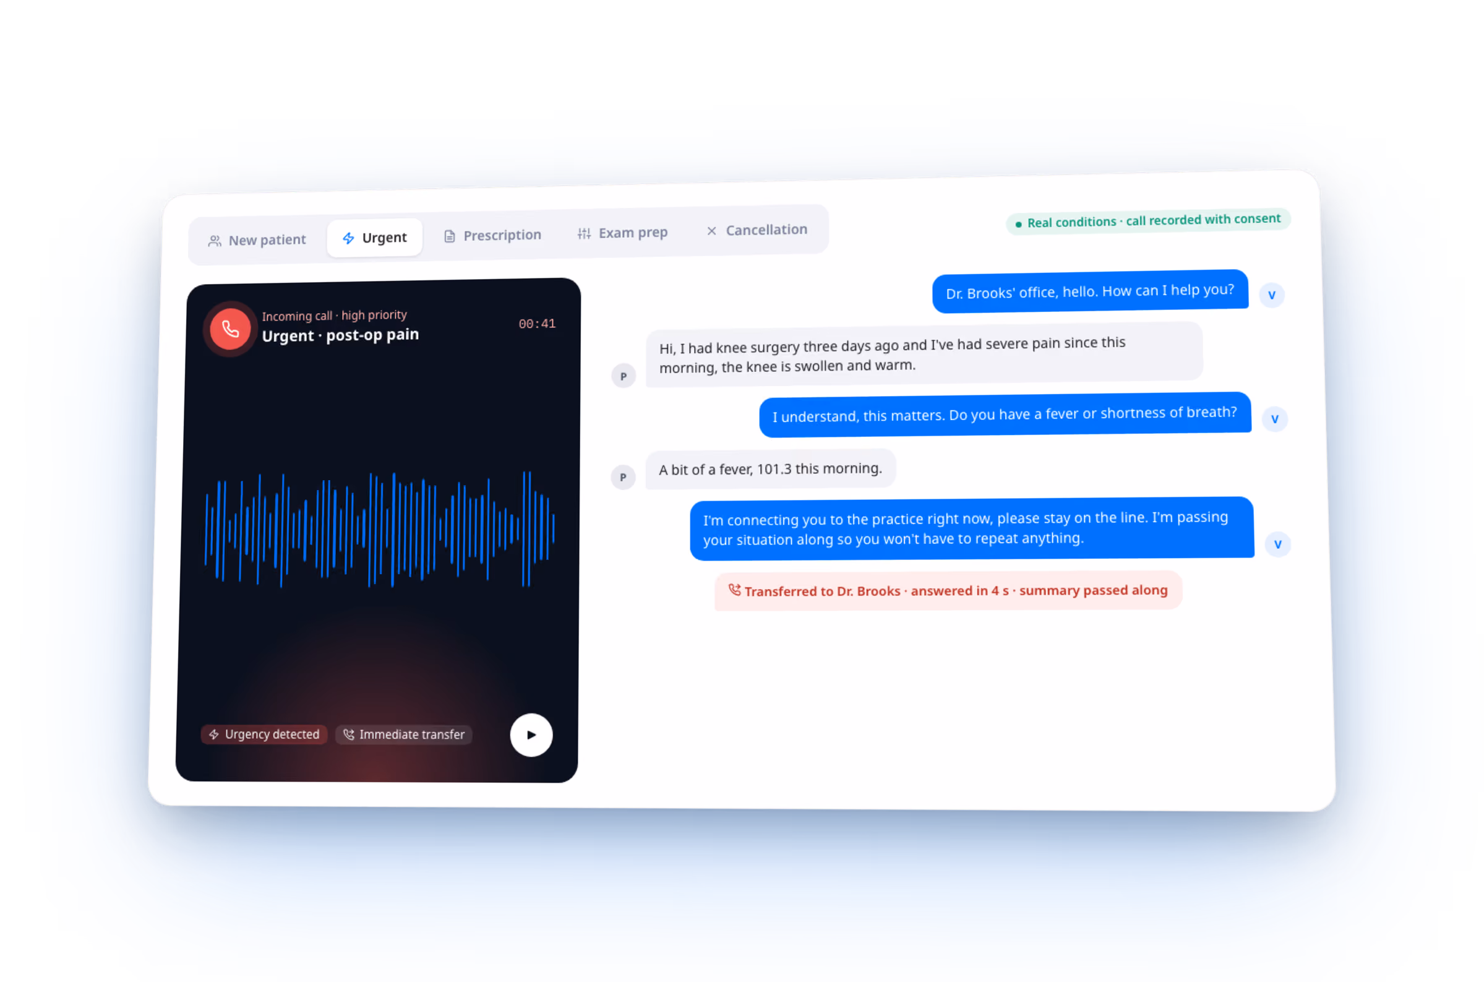Click the 'Transferred to Dr. Brooks' status notice

[948, 590]
